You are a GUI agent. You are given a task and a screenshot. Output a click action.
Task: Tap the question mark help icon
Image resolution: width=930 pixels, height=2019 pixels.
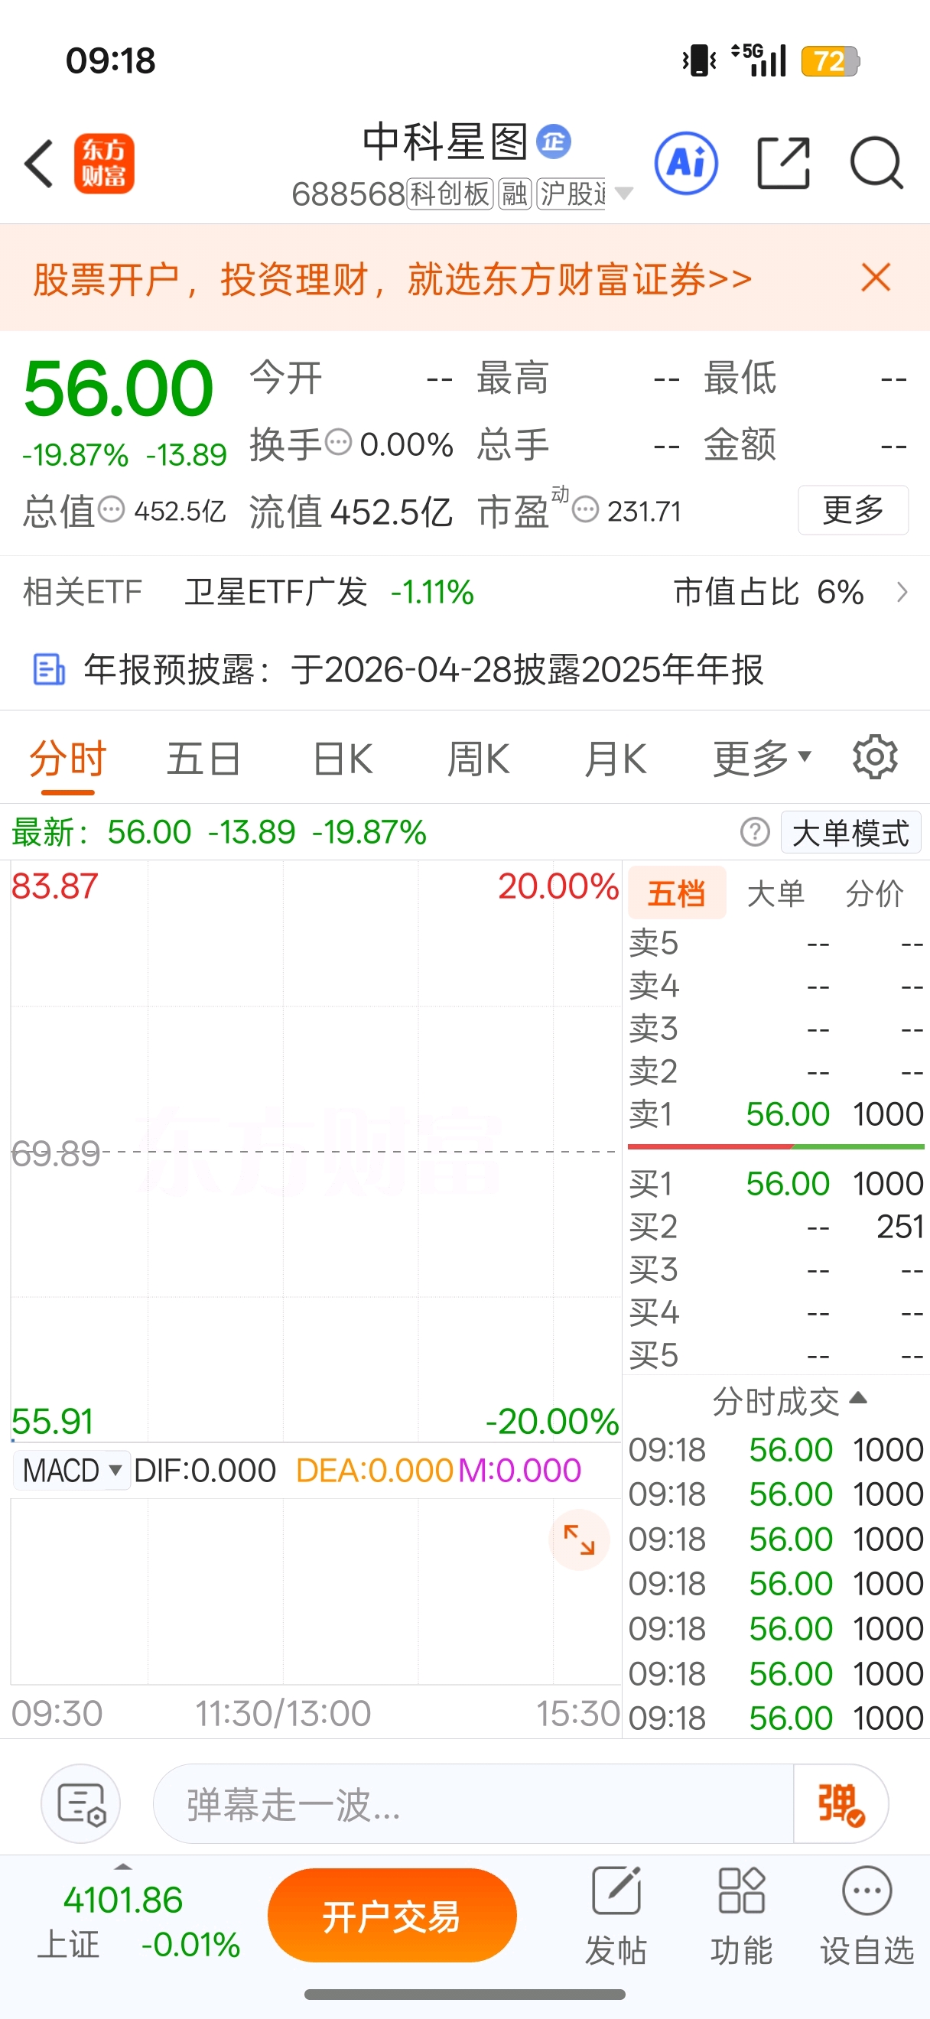[x=756, y=831]
